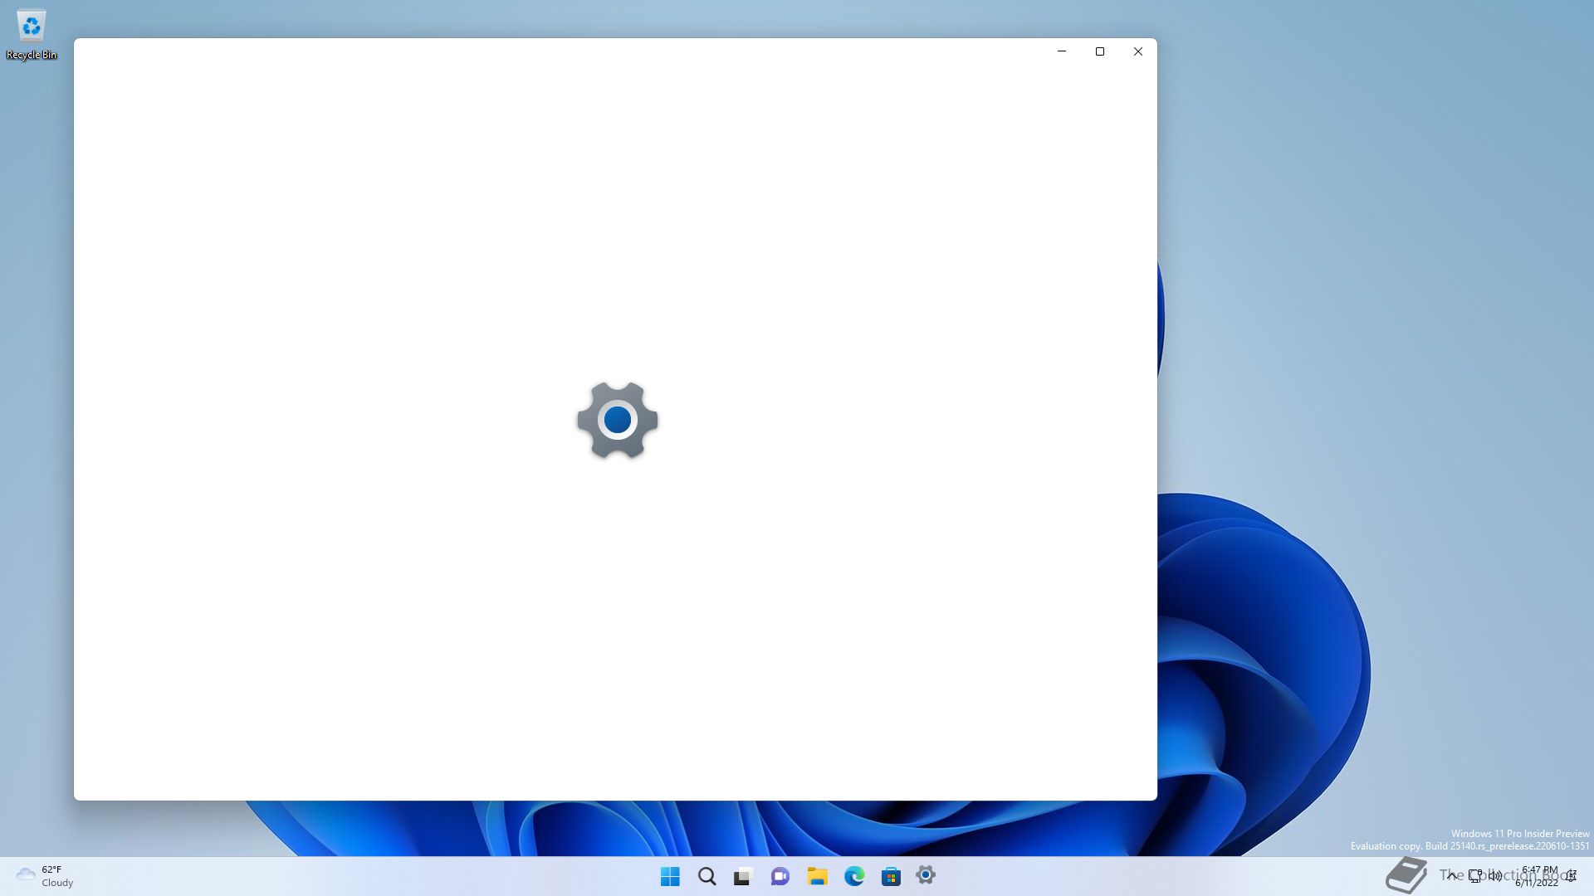The height and width of the screenshot is (896, 1594).
Task: Open File Explorer from the taskbar
Action: (817, 876)
